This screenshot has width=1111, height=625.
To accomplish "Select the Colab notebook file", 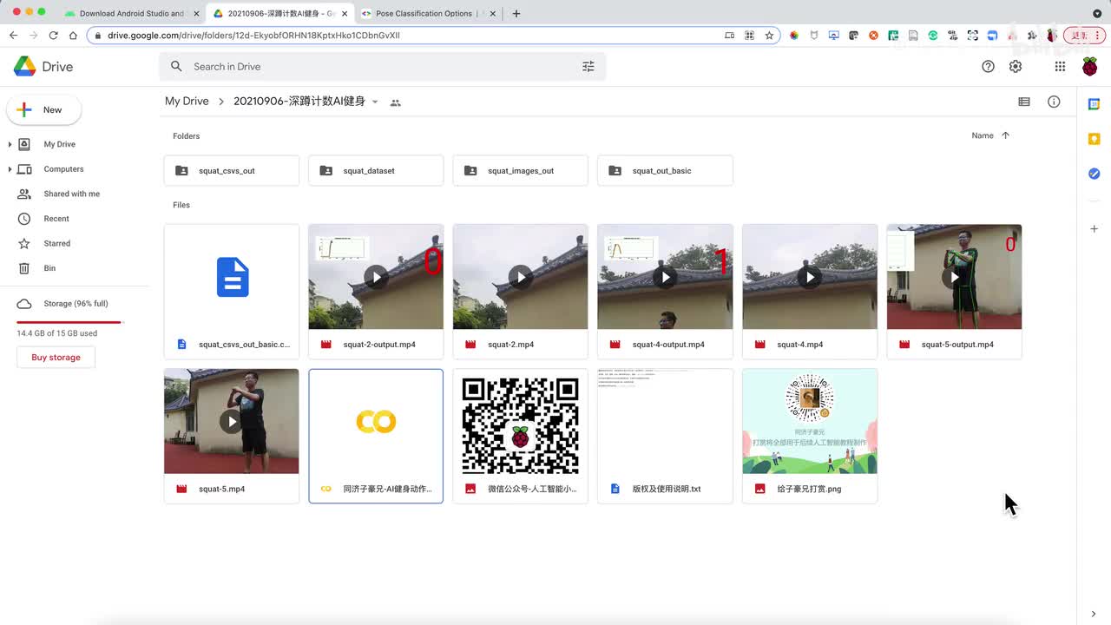I will coord(376,436).
